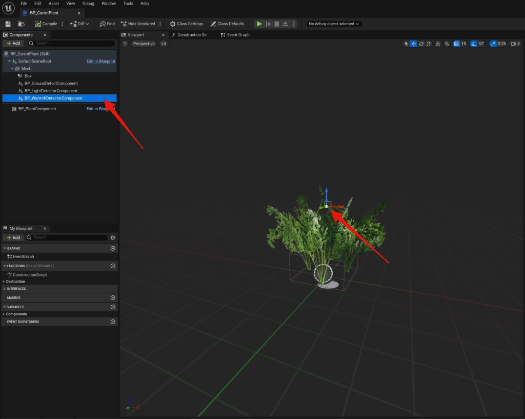Toggle rotation angle snapping
525x419 pixels.
[x=473, y=44]
